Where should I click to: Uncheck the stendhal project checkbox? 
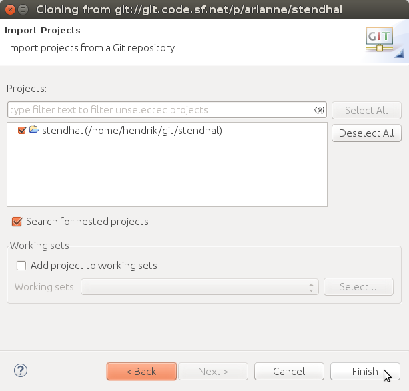(x=22, y=131)
